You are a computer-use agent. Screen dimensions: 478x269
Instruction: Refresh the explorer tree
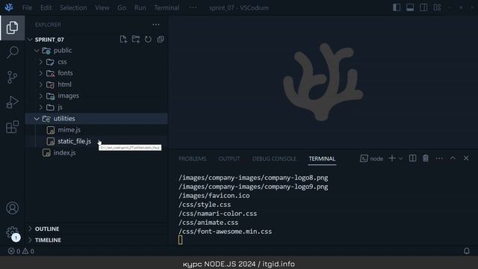148,40
